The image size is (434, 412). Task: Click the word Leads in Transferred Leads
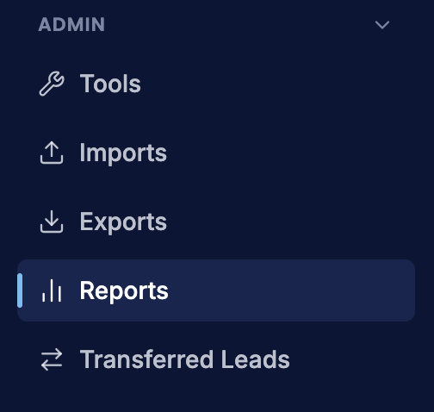(x=256, y=359)
